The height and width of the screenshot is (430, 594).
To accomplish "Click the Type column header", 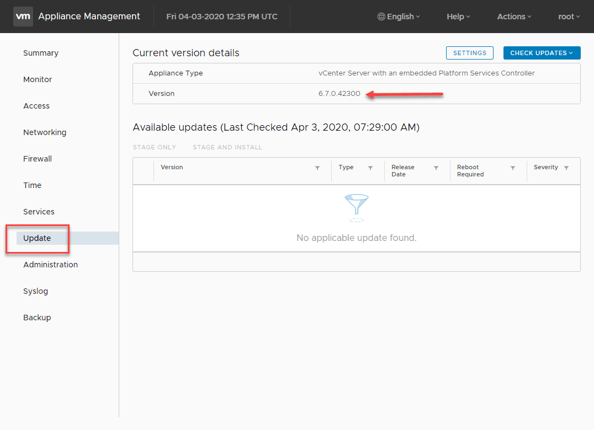I will point(346,167).
